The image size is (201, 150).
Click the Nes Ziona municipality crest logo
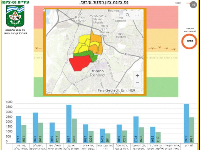click(x=15, y=16)
